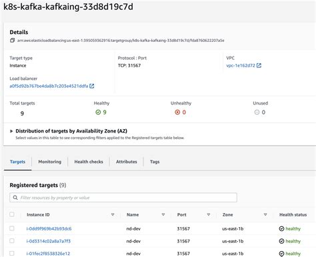Click healthy text in i-0dd9f969b42b93dc6 row
316x257 pixels.
(x=293, y=228)
